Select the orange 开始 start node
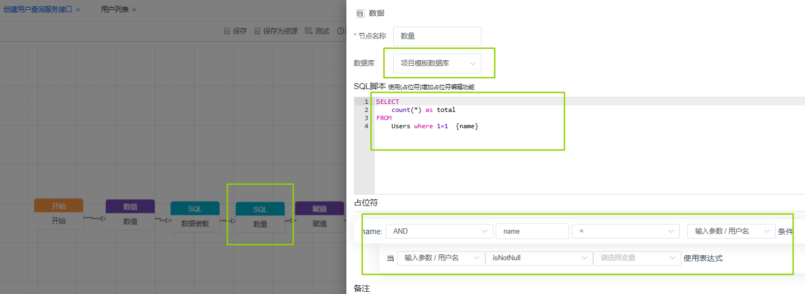The width and height of the screenshot is (805, 294). pos(59,215)
